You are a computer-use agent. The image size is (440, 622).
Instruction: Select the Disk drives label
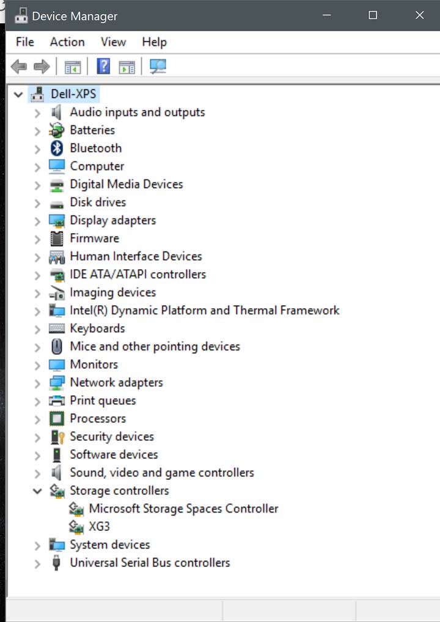pos(98,202)
